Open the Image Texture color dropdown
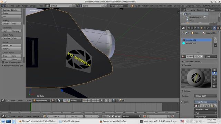Image resolution: width=221 pixels, height=124 pixels. pyautogui.click(x=205, y=102)
